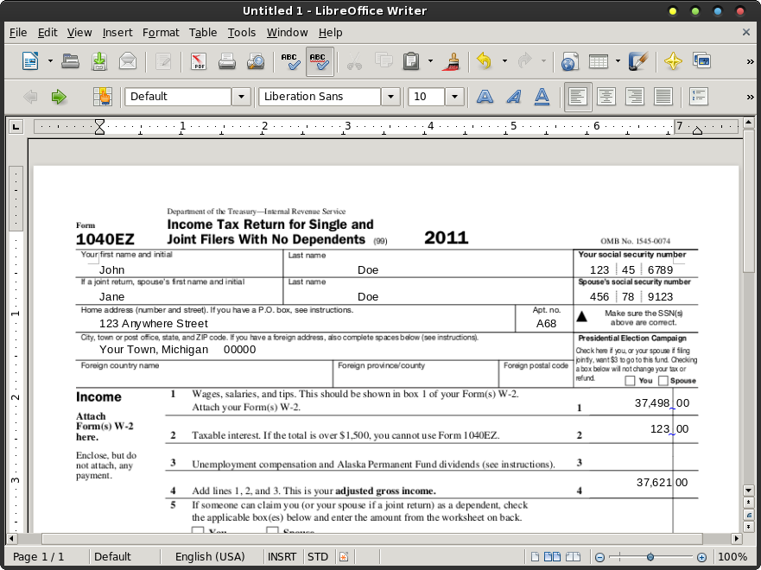Undo the last action
This screenshot has height=570, width=761.
click(x=484, y=61)
